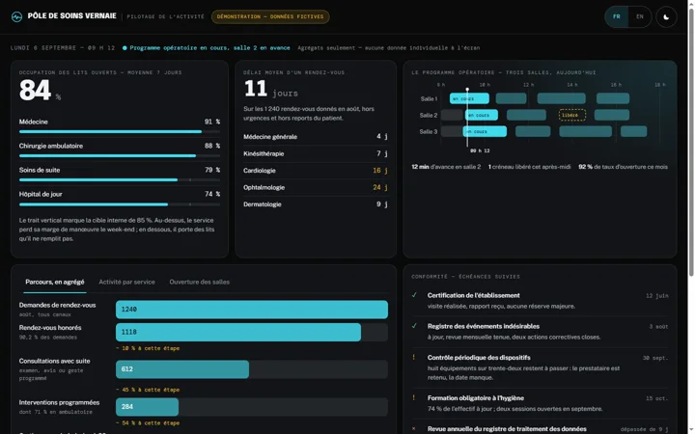Click the Dermatologie 9 j row
This screenshot has height=434, width=695.
tap(316, 204)
